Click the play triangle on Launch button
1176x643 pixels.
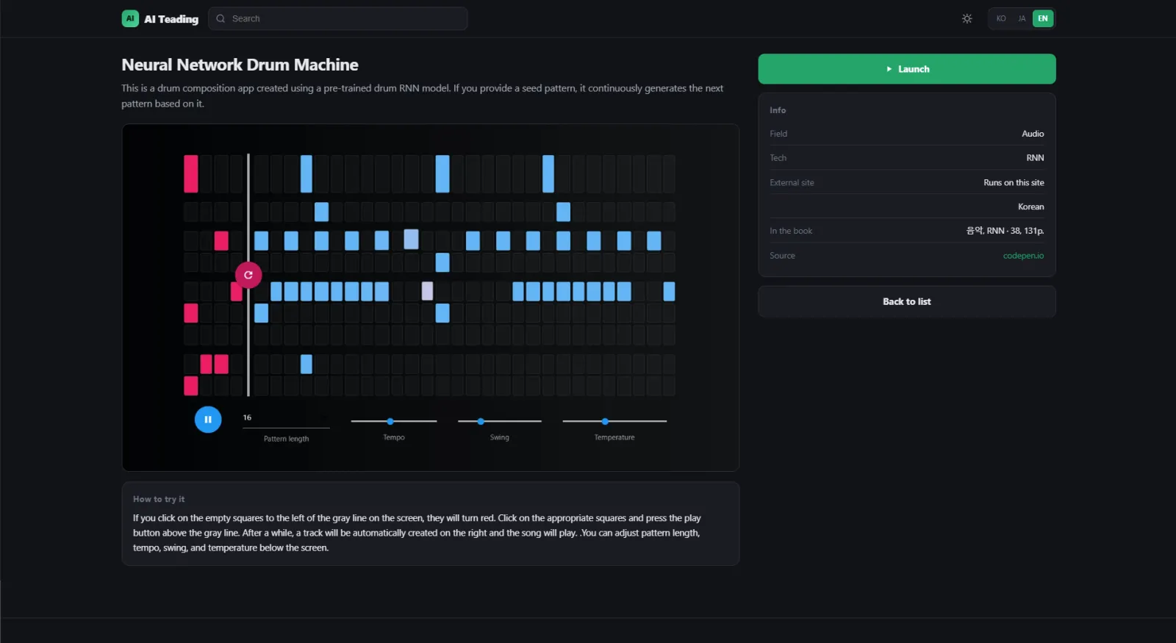coord(889,69)
